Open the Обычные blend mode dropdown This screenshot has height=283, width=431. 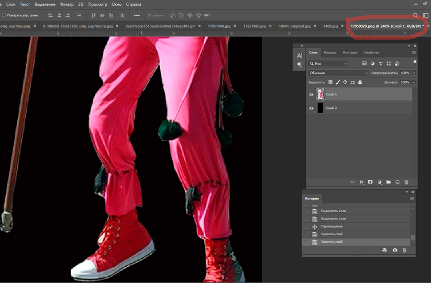click(x=338, y=73)
